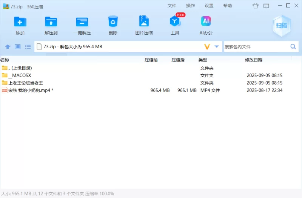Screen dimensions: 302x198
Task: Switch to list view icon
Action: click(28, 46)
